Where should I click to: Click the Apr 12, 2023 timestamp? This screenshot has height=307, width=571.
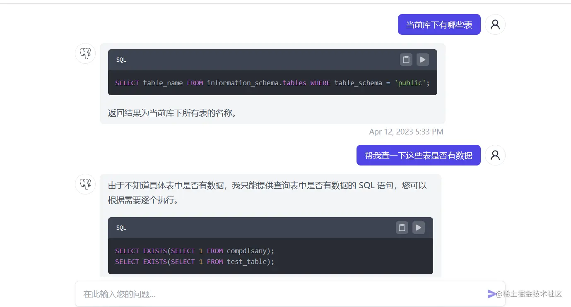pyautogui.click(x=406, y=132)
